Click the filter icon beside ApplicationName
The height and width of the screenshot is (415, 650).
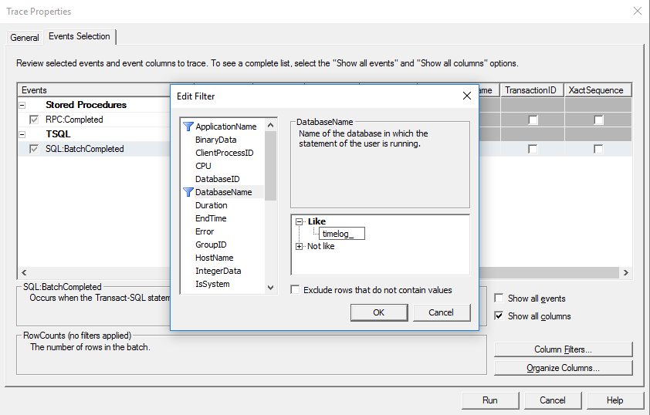[188, 127]
